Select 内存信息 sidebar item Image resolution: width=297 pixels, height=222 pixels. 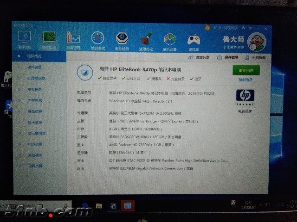click(x=35, y=100)
